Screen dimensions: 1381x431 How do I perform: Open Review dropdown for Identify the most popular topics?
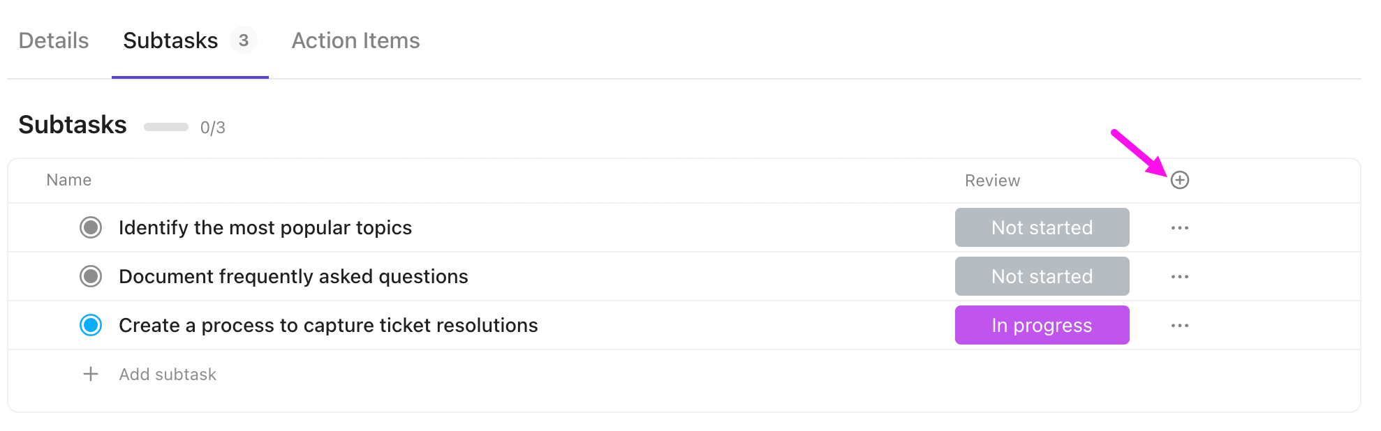1042,228
